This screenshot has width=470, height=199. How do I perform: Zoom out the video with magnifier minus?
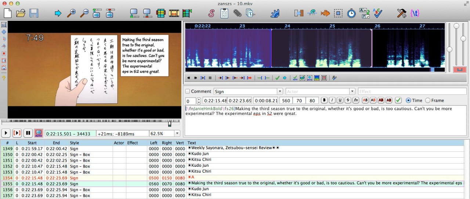pyautogui.click(x=84, y=14)
